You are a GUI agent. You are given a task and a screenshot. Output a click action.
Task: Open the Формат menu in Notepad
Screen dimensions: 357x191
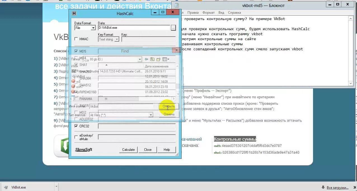(208, 13)
